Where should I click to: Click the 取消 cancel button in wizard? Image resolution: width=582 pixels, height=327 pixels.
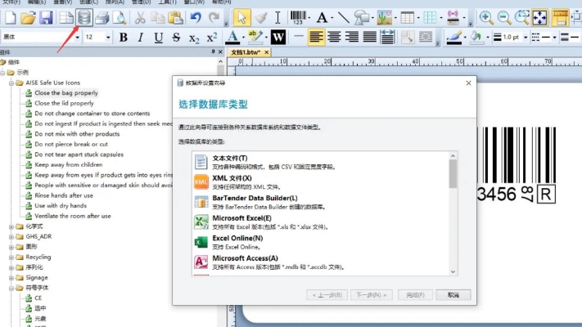click(x=453, y=295)
